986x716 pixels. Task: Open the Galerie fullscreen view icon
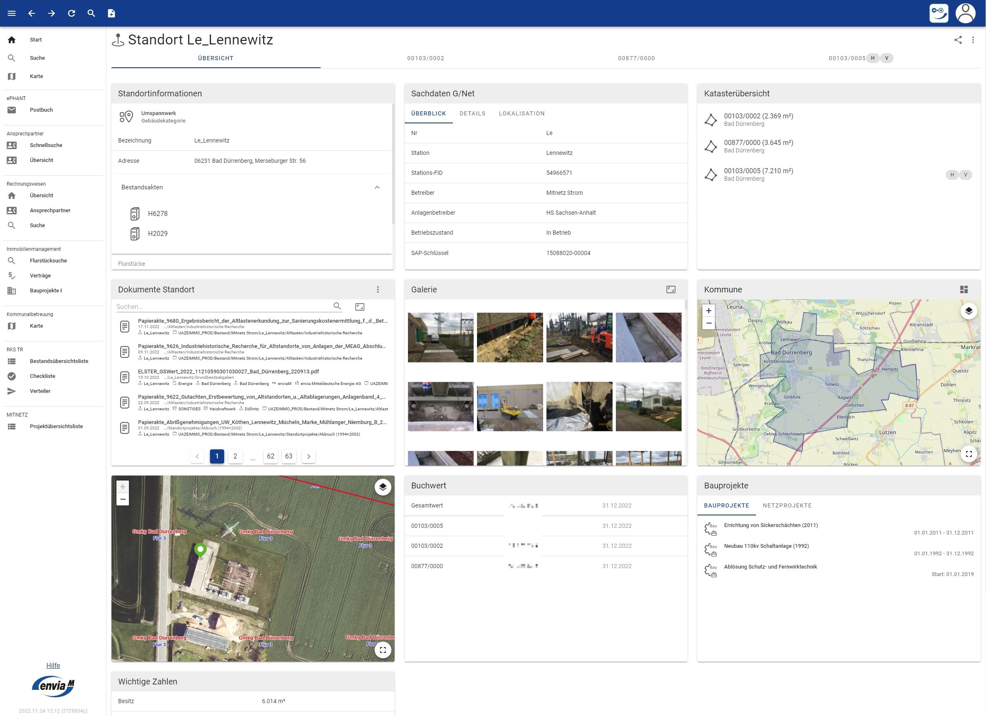(670, 289)
